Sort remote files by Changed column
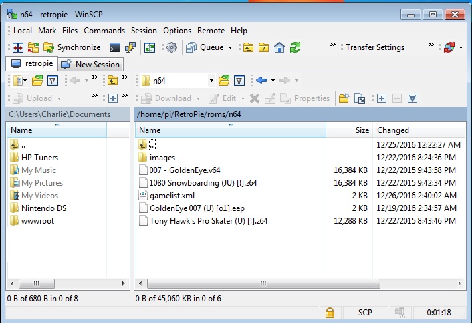Image resolution: width=472 pixels, height=324 pixels. tap(419, 130)
